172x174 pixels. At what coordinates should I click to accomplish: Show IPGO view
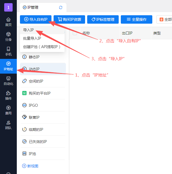click(x=43, y=105)
